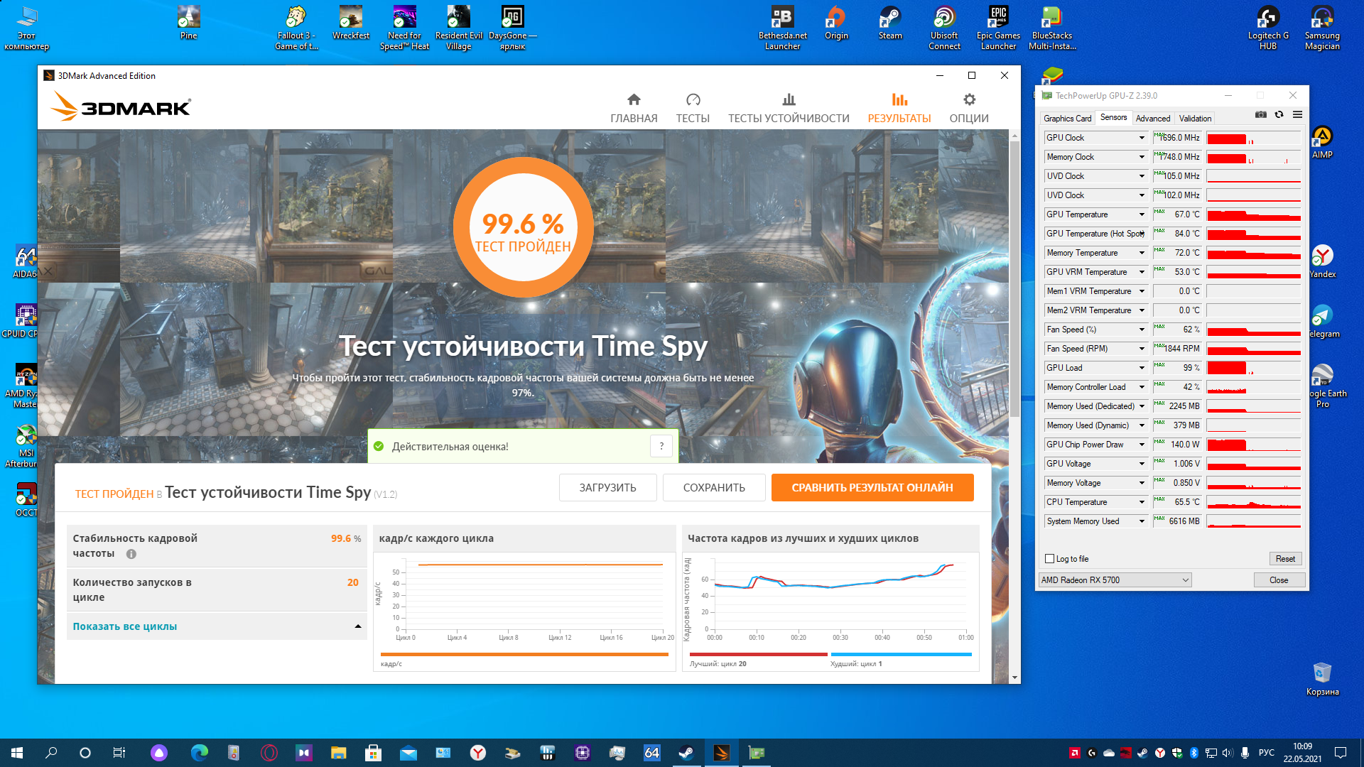Open Resident Evil Village shortcut
This screenshot has height=767, width=1364.
pyautogui.click(x=459, y=28)
